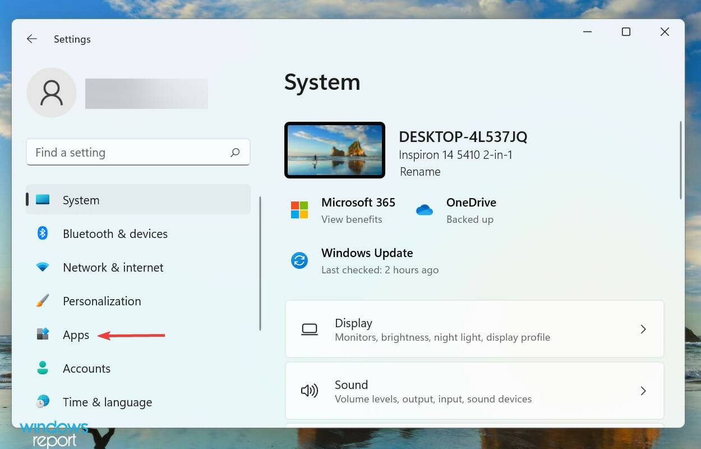Open Network & internet settings

[x=112, y=267]
